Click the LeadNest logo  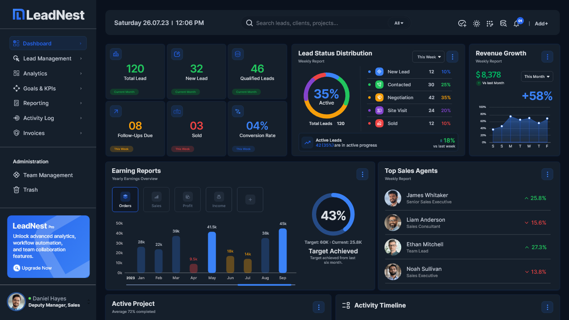48,15
